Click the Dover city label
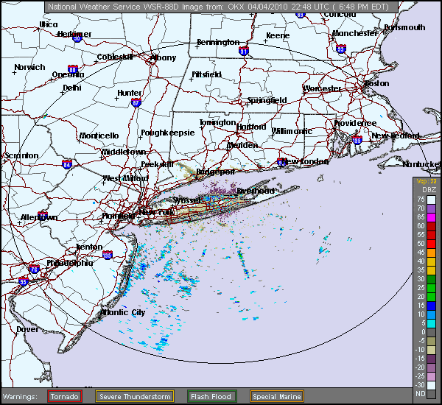 point(28,329)
